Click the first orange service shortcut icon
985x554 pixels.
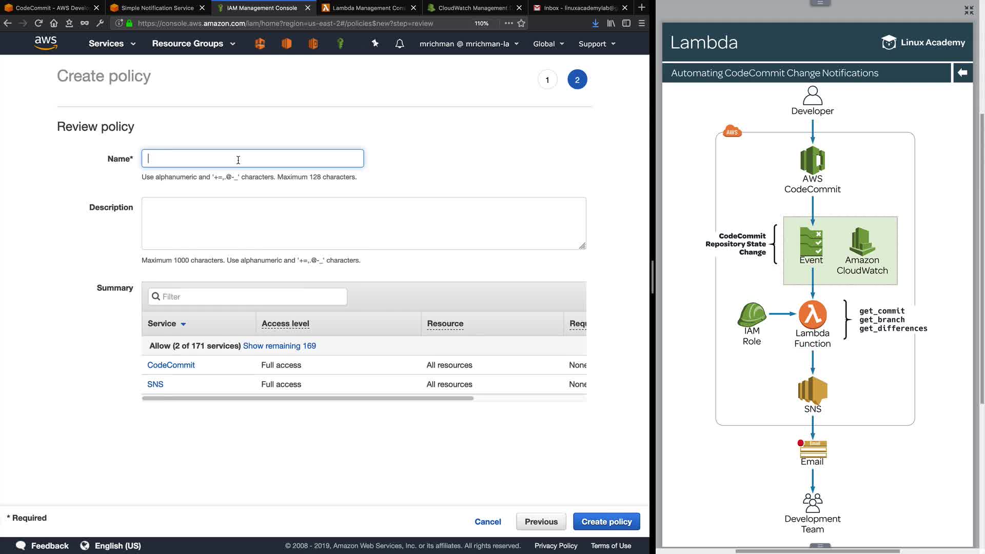click(x=260, y=44)
